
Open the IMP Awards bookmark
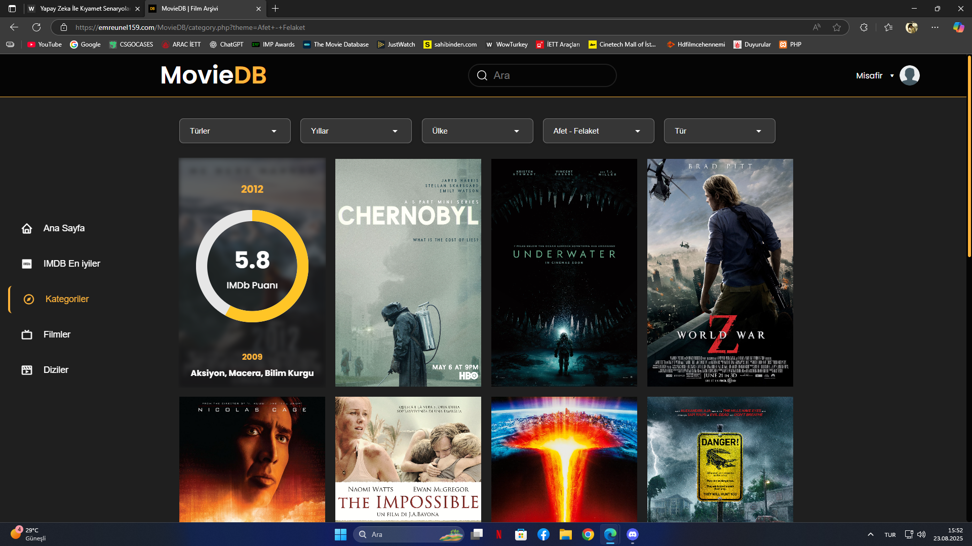click(x=273, y=45)
